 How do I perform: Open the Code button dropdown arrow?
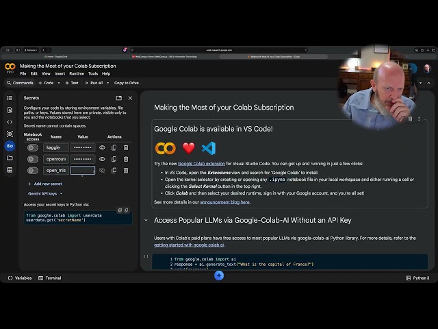pos(59,83)
